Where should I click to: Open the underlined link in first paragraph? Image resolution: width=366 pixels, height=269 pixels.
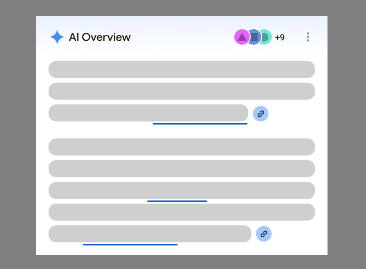tap(200, 124)
